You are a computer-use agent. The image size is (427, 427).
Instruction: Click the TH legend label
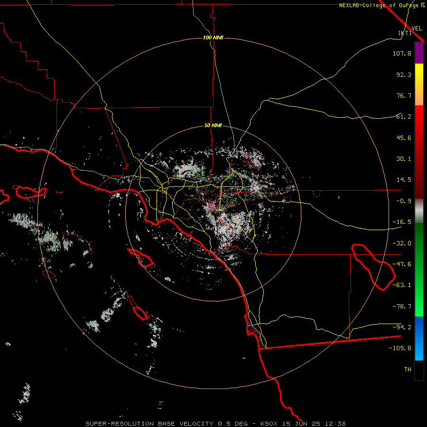point(408,370)
